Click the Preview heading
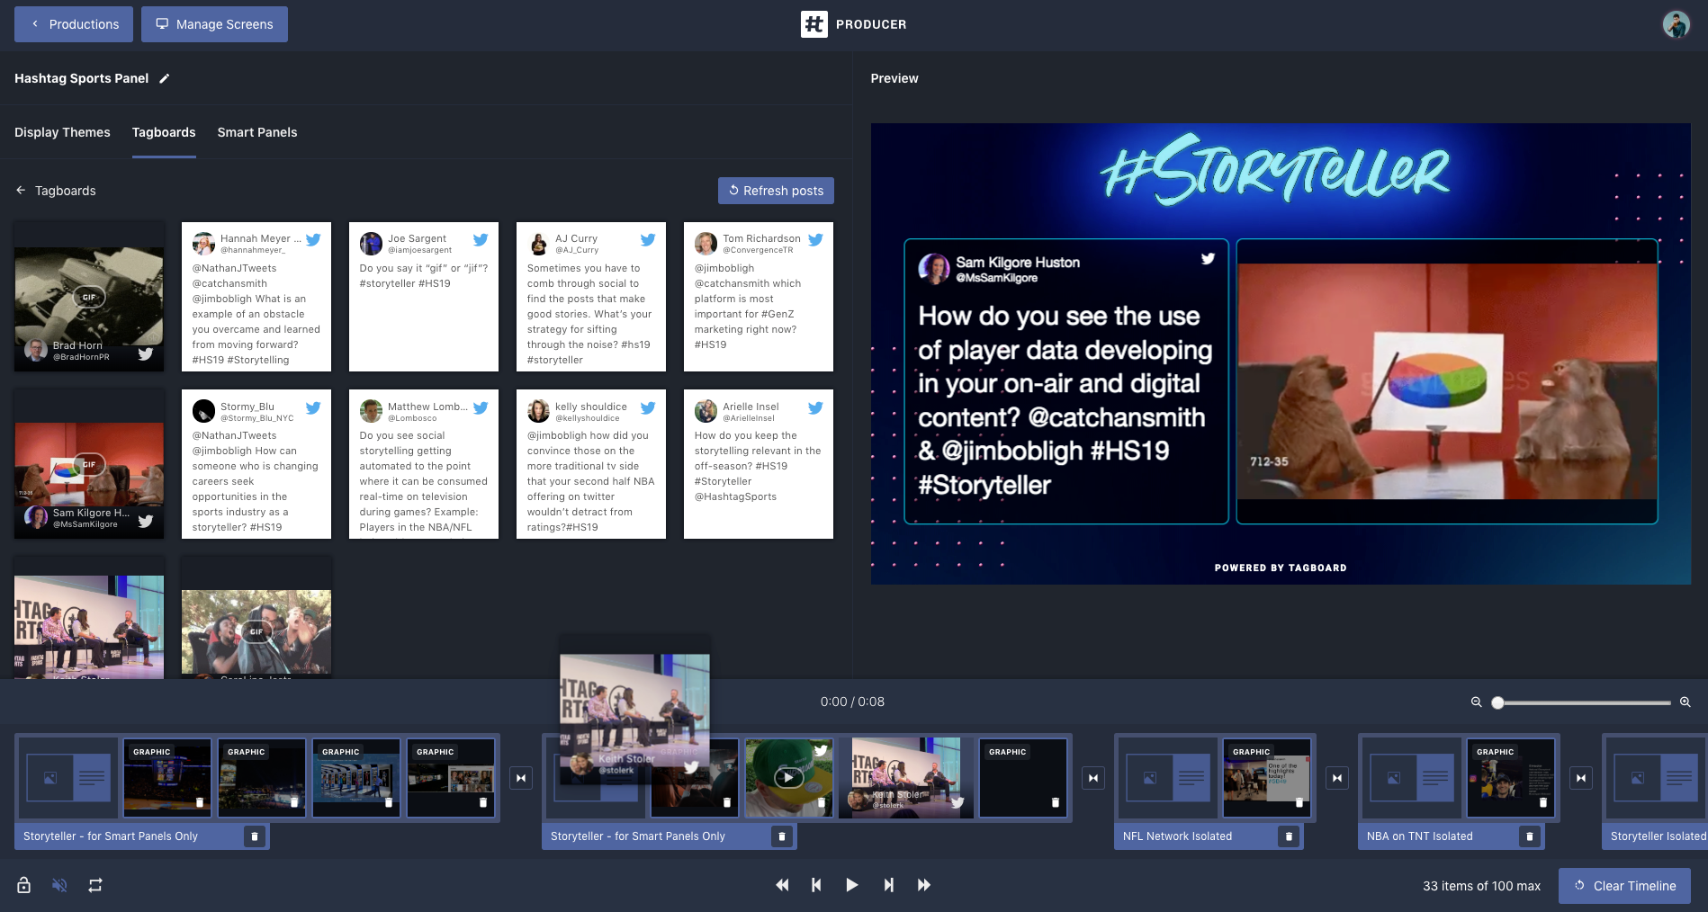1708x912 pixels. [894, 78]
